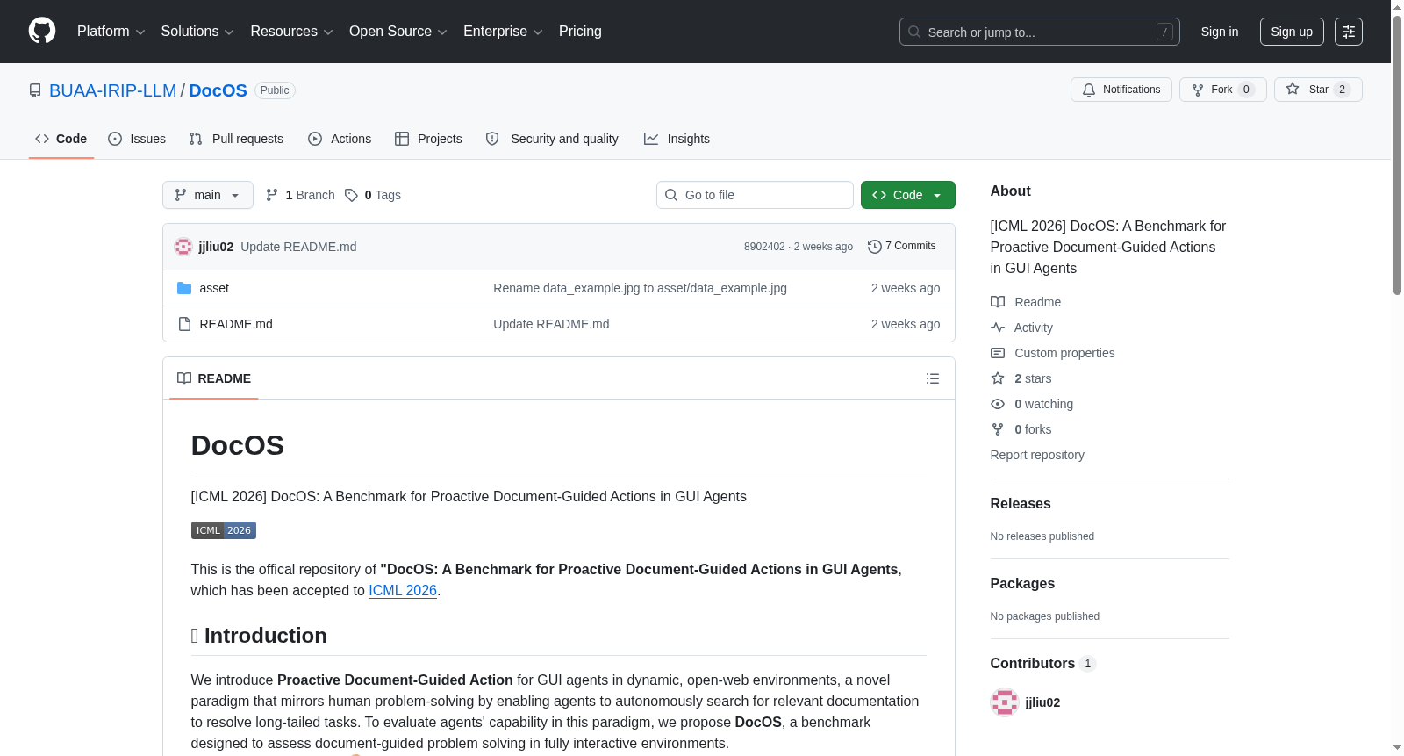The height and width of the screenshot is (756, 1404).
Task: Click the jjliu02 avatar in commit bar
Action: pyautogui.click(x=183, y=247)
